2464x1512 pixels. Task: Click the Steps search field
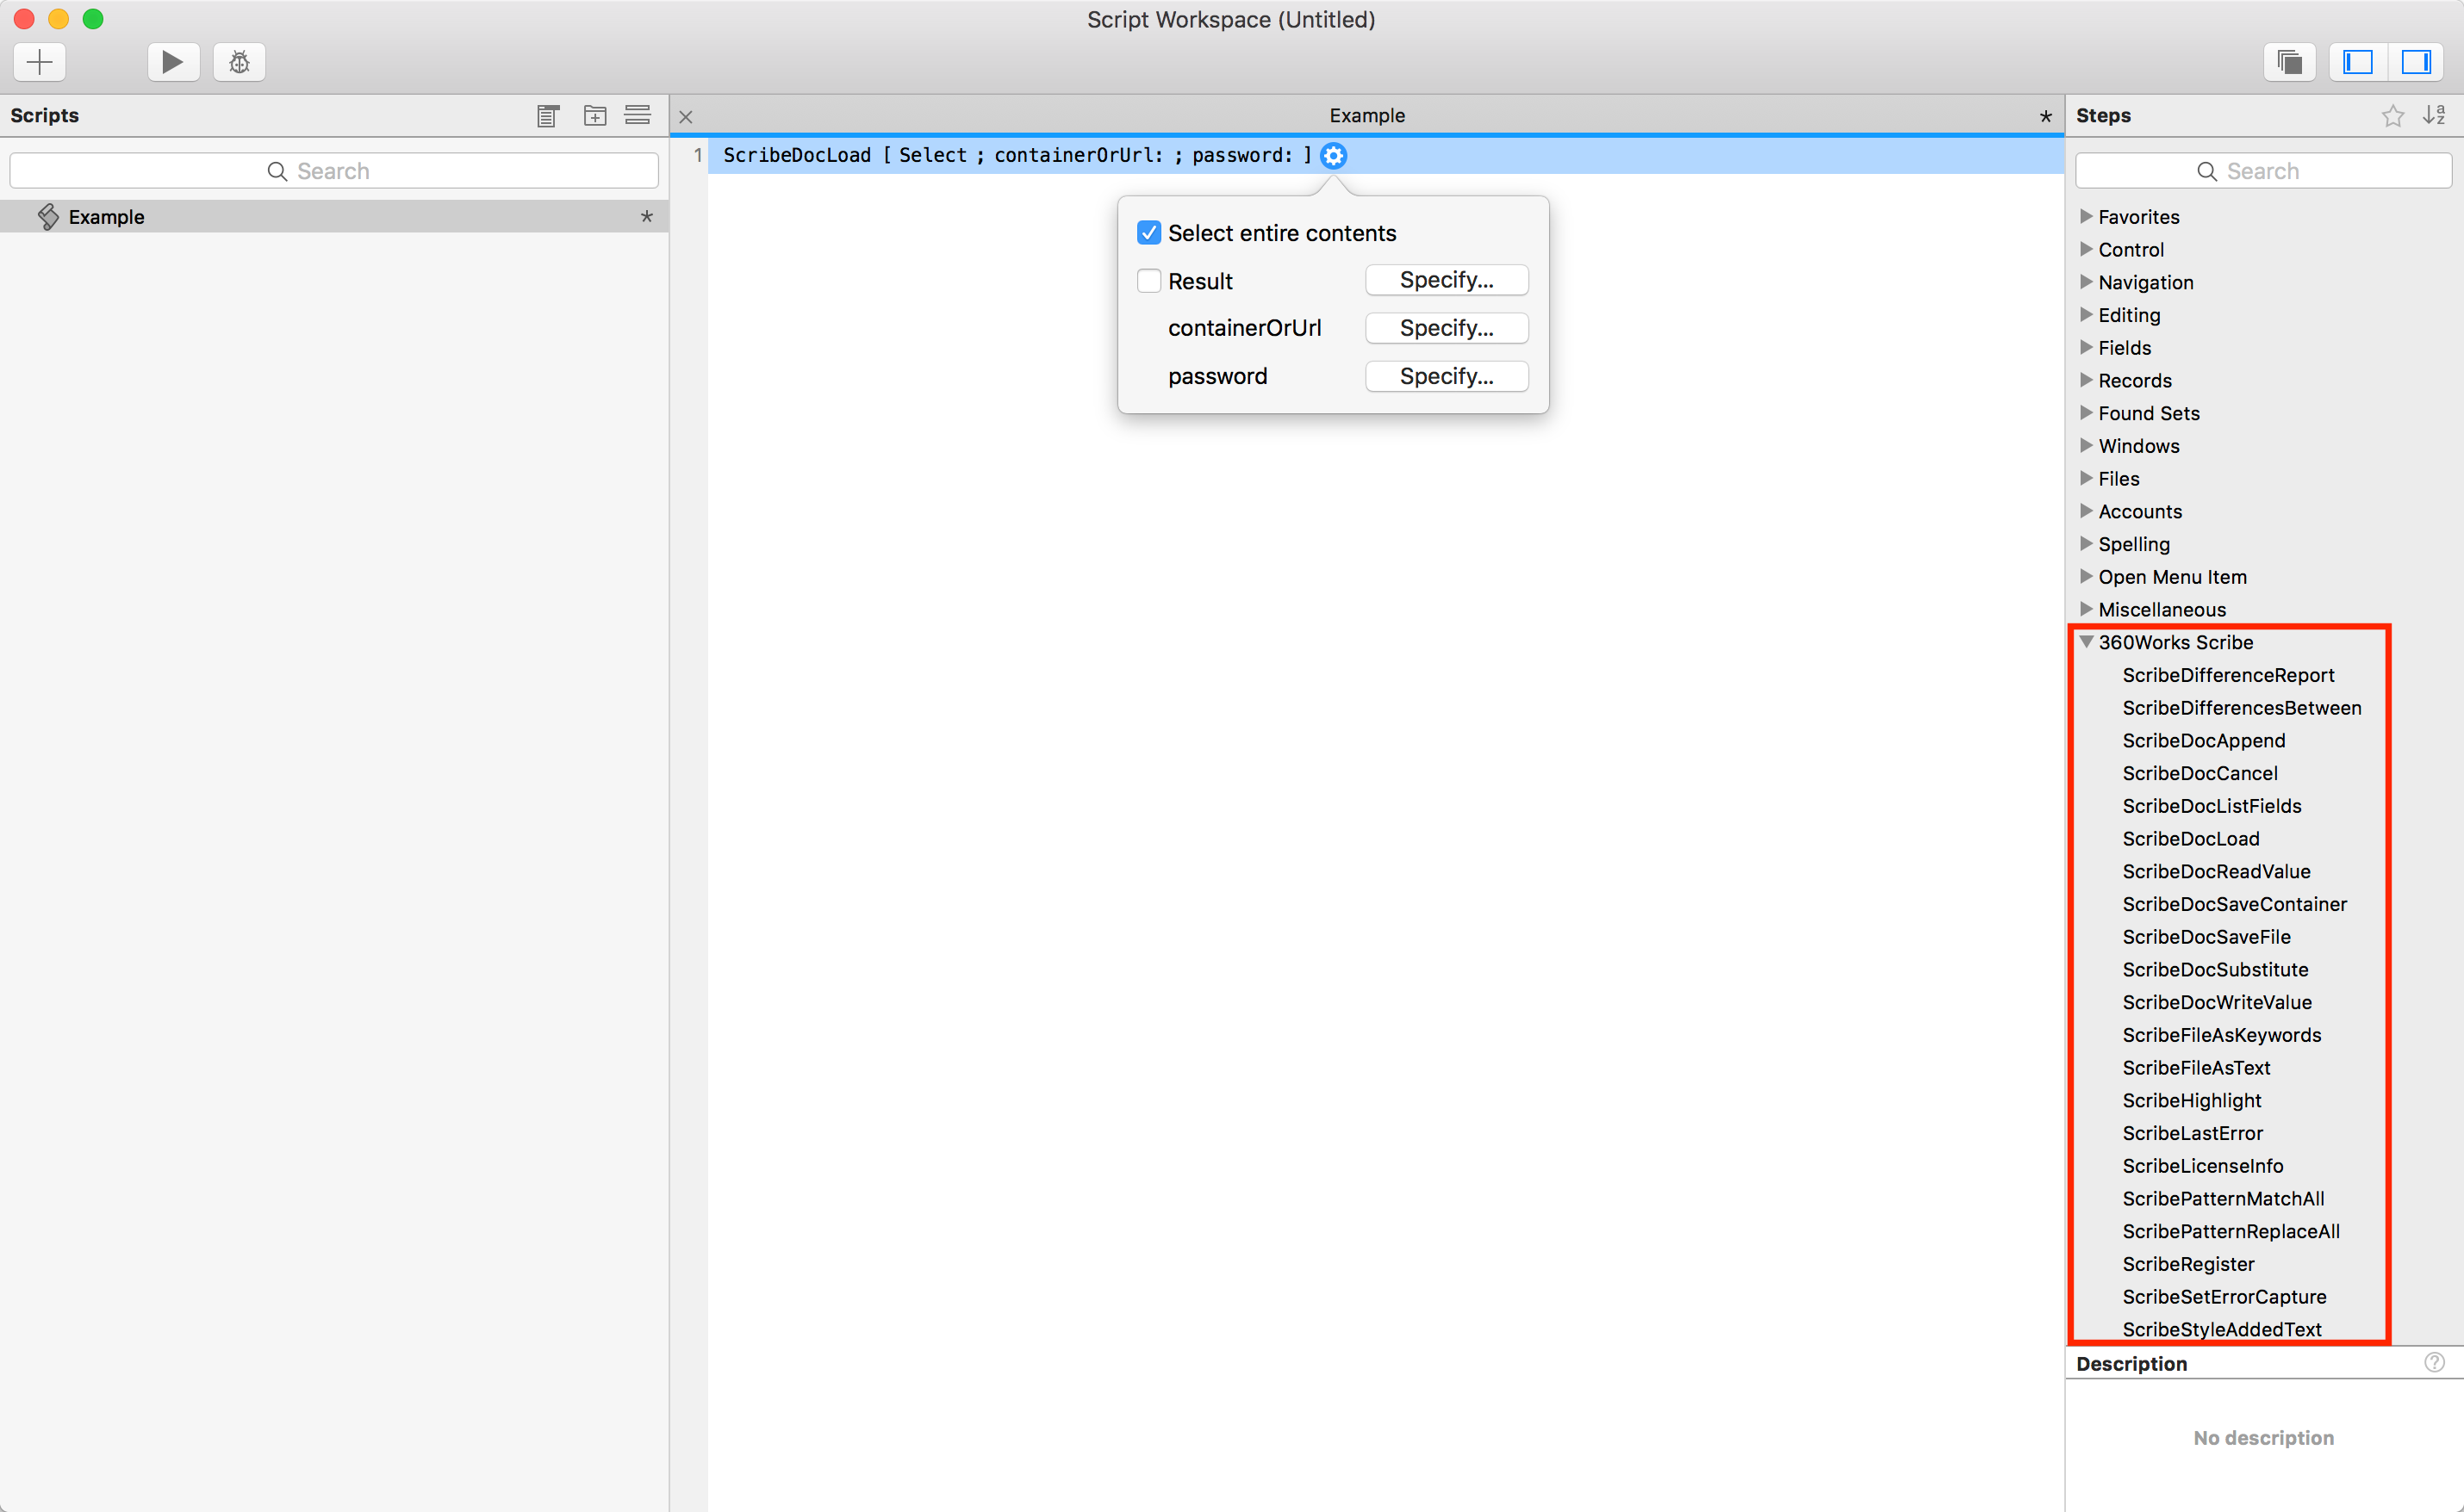(2263, 171)
